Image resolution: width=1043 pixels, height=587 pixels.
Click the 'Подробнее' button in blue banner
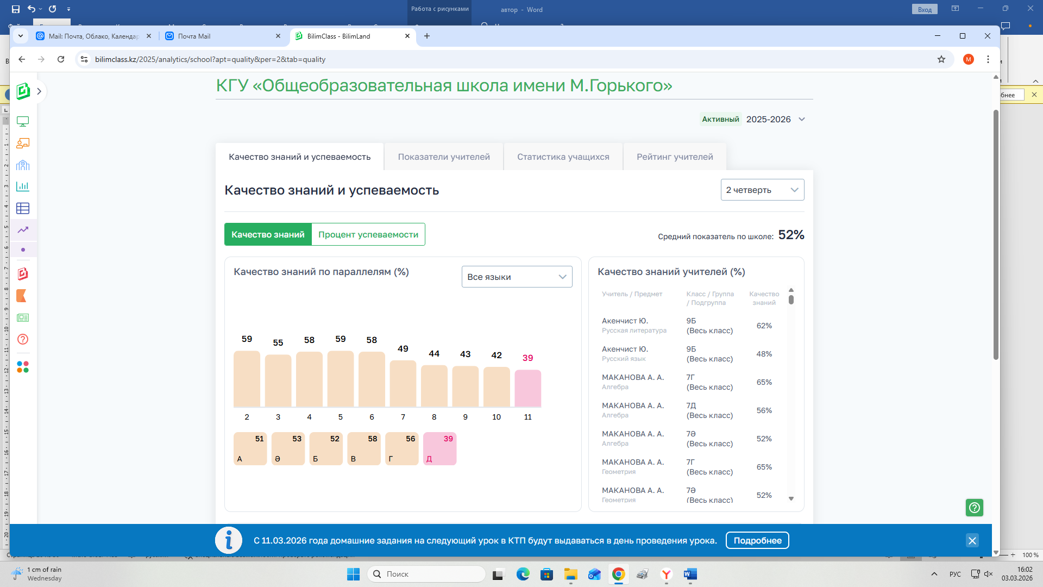pyautogui.click(x=757, y=540)
